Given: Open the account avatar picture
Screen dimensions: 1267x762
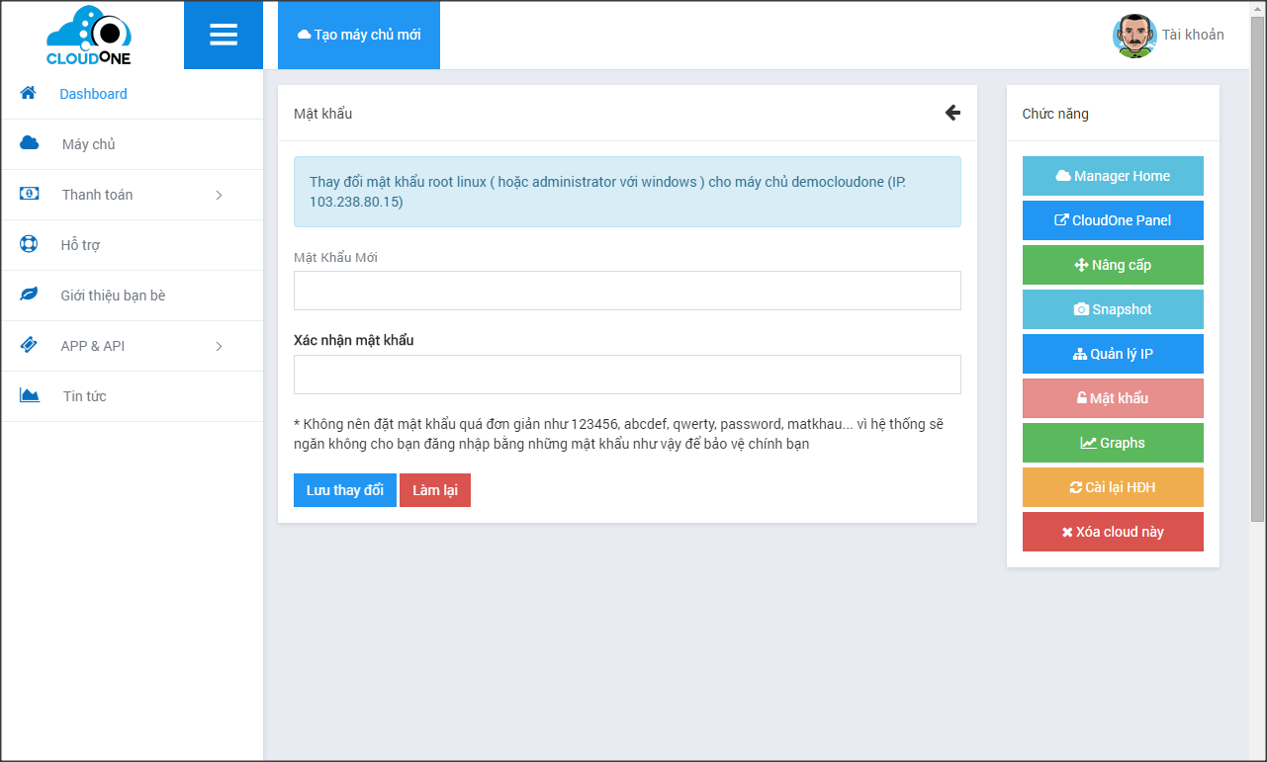Looking at the screenshot, I should (x=1133, y=36).
